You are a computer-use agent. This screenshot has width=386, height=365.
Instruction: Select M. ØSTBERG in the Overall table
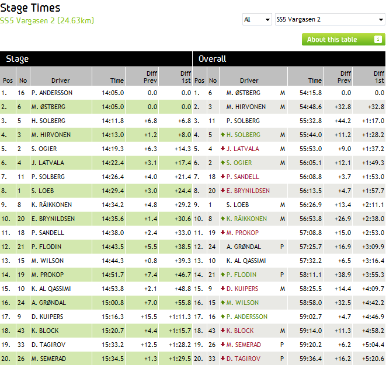(243, 93)
